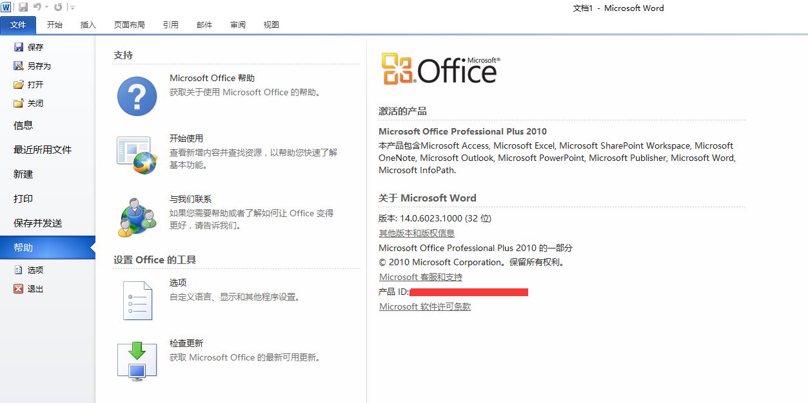The width and height of the screenshot is (808, 403).
Task: Open the 其他版本和版权信息 link
Action: pyautogui.click(x=417, y=233)
